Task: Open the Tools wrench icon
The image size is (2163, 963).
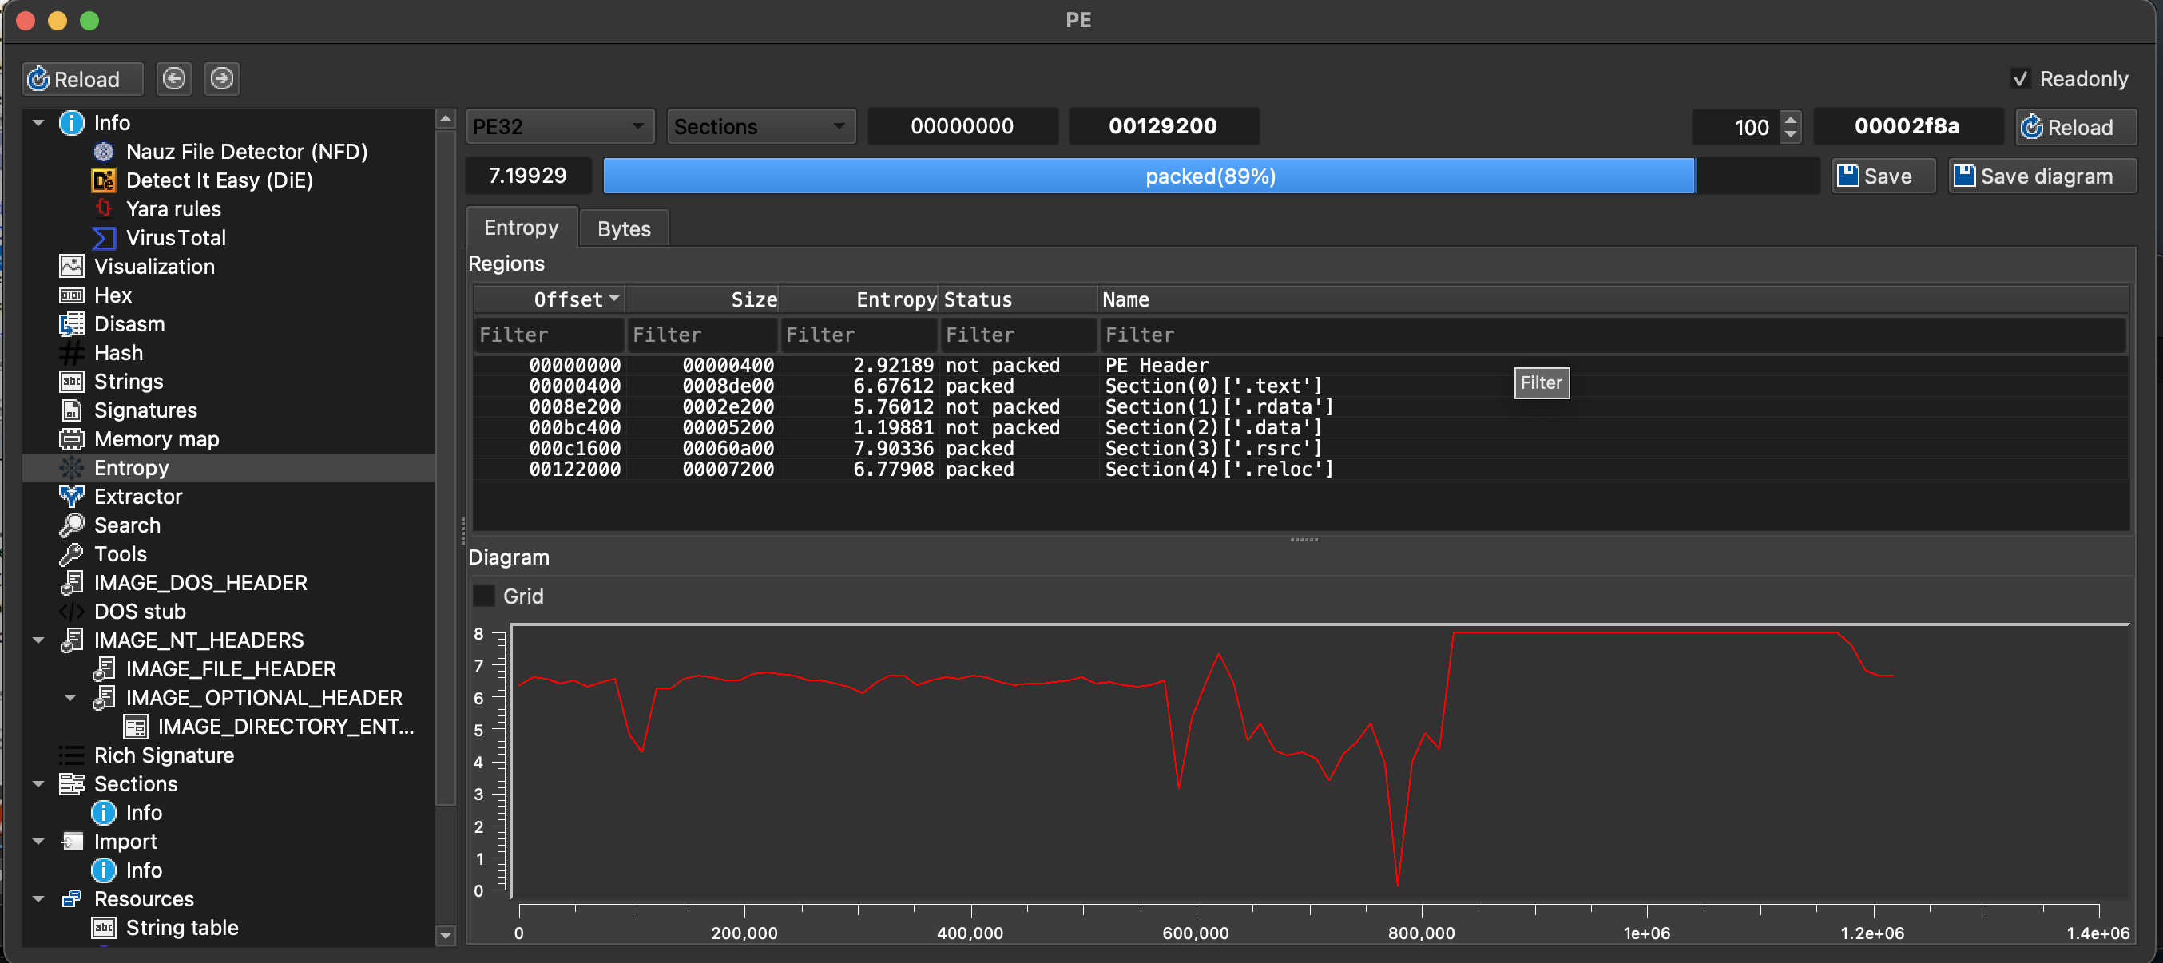Action: (x=71, y=554)
